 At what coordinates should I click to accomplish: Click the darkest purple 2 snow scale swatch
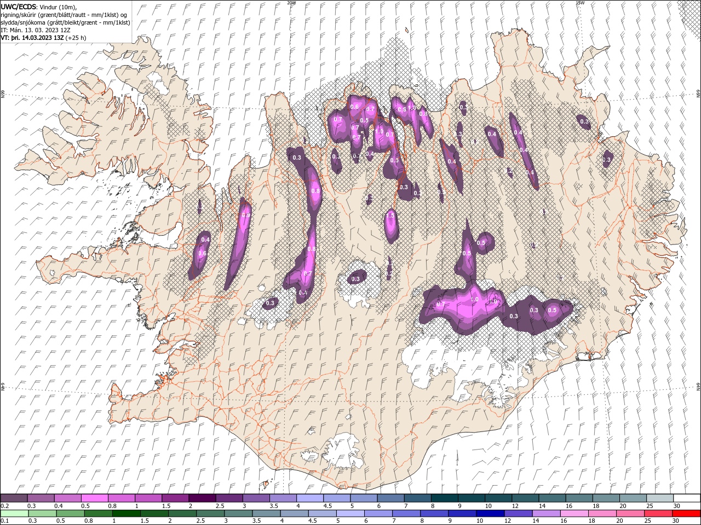202,498
